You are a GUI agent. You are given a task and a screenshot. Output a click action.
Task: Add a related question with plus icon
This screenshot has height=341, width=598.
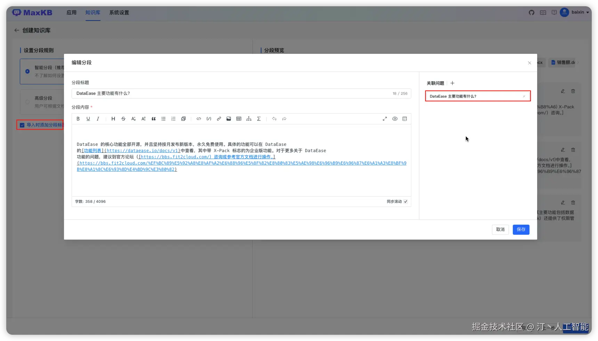pyautogui.click(x=452, y=83)
